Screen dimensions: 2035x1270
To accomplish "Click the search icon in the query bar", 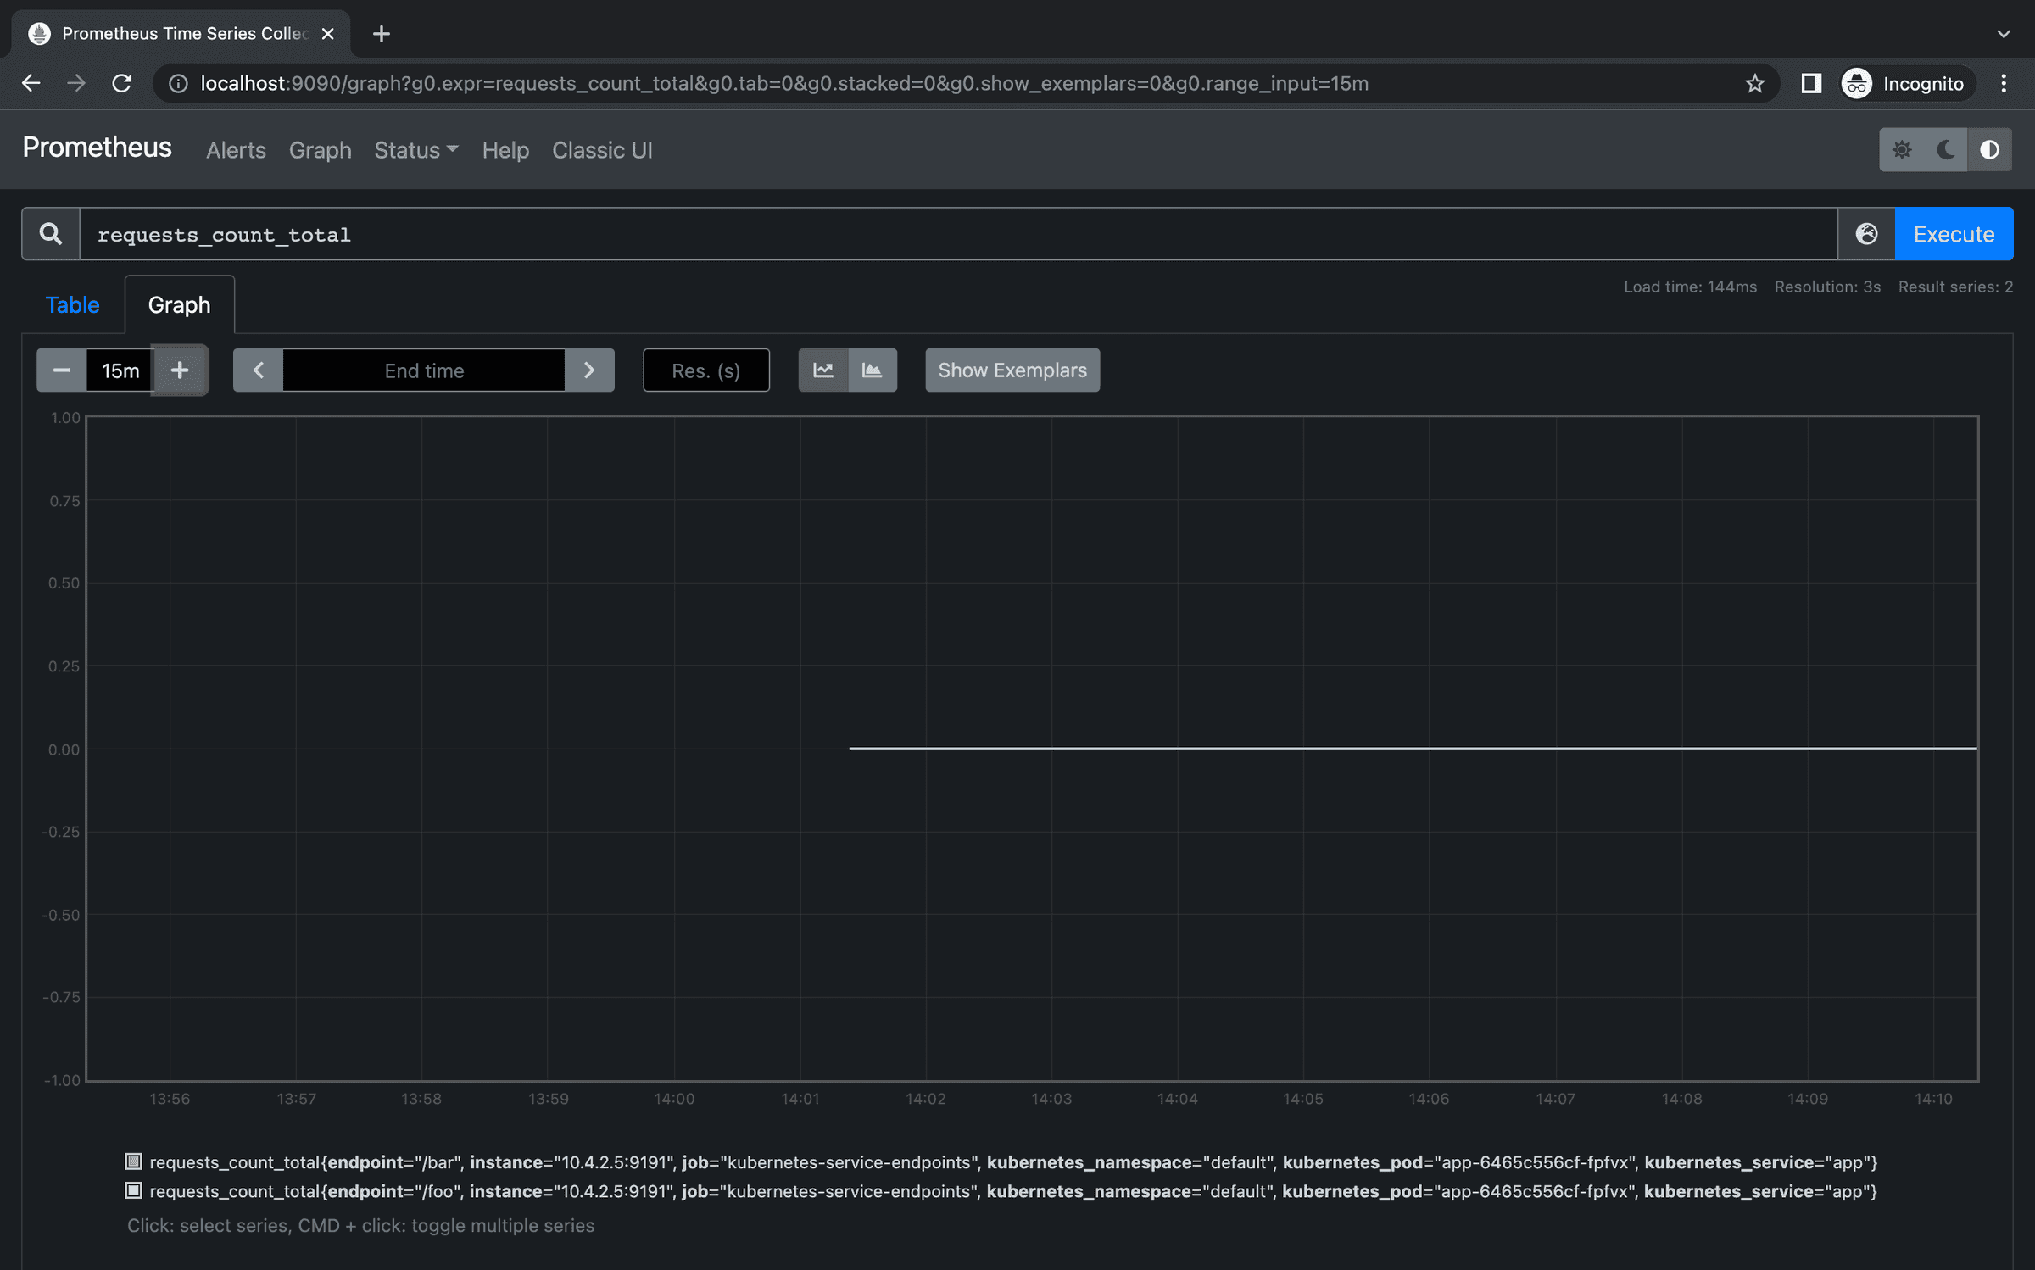I will [50, 233].
